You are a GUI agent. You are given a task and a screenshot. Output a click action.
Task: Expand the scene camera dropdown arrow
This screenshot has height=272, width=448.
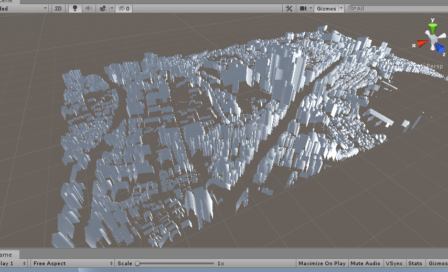point(311,8)
